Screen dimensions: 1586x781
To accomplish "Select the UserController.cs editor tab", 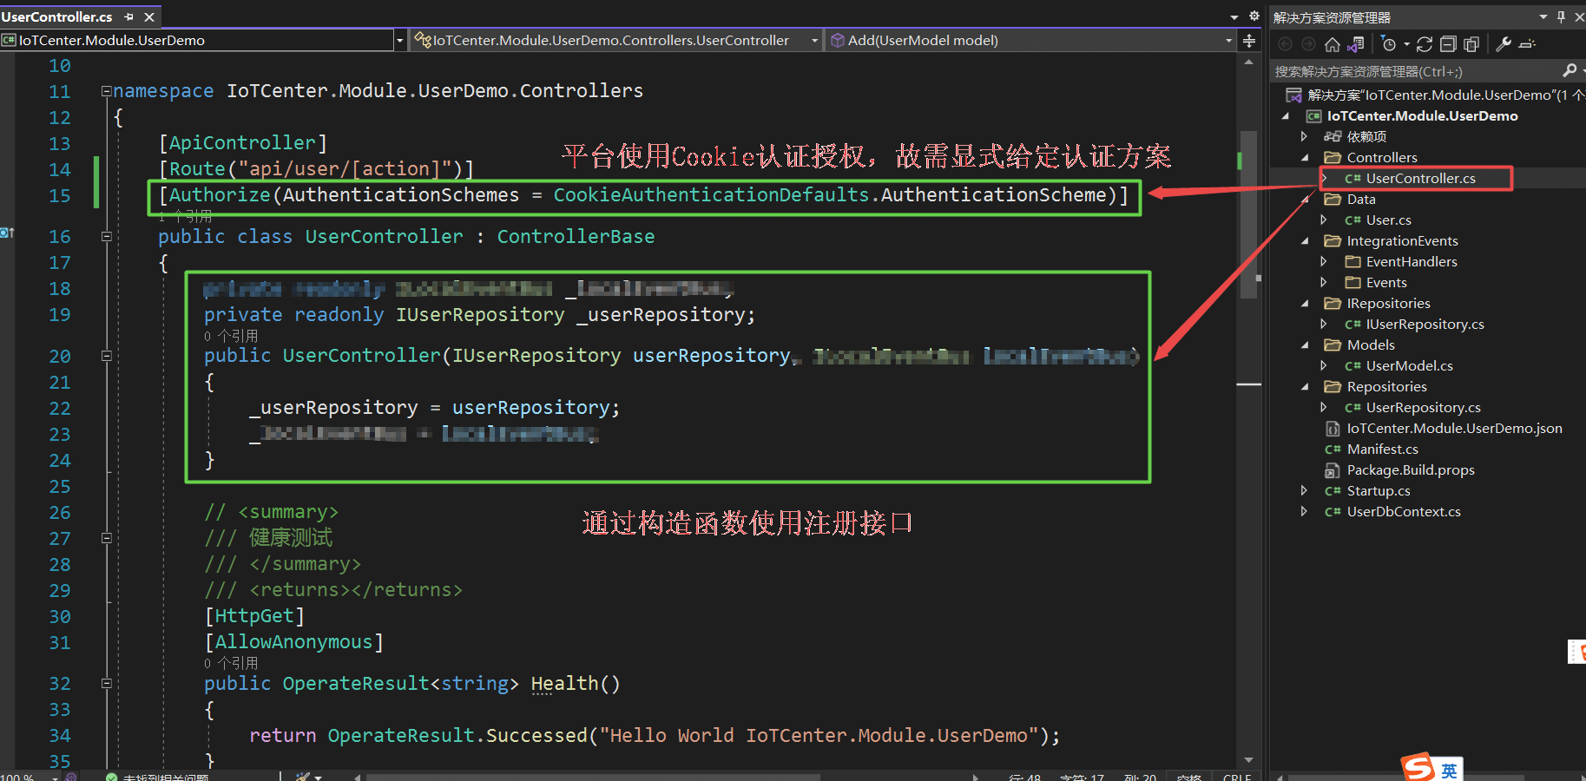I will click(x=57, y=16).
